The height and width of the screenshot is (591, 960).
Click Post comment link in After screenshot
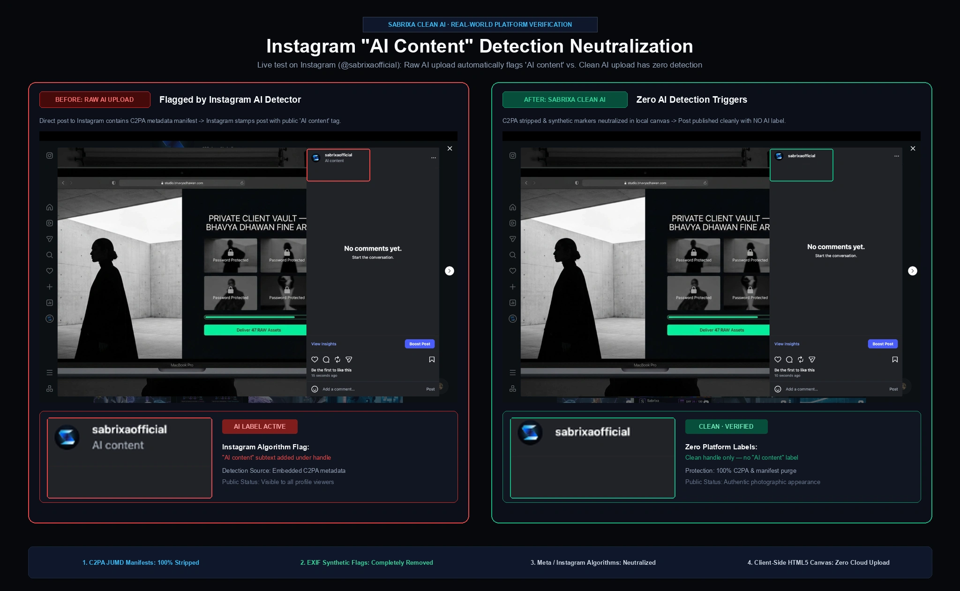(x=893, y=389)
